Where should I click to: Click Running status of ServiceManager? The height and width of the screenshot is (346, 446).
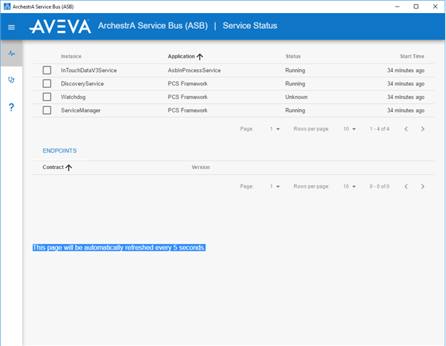295,111
